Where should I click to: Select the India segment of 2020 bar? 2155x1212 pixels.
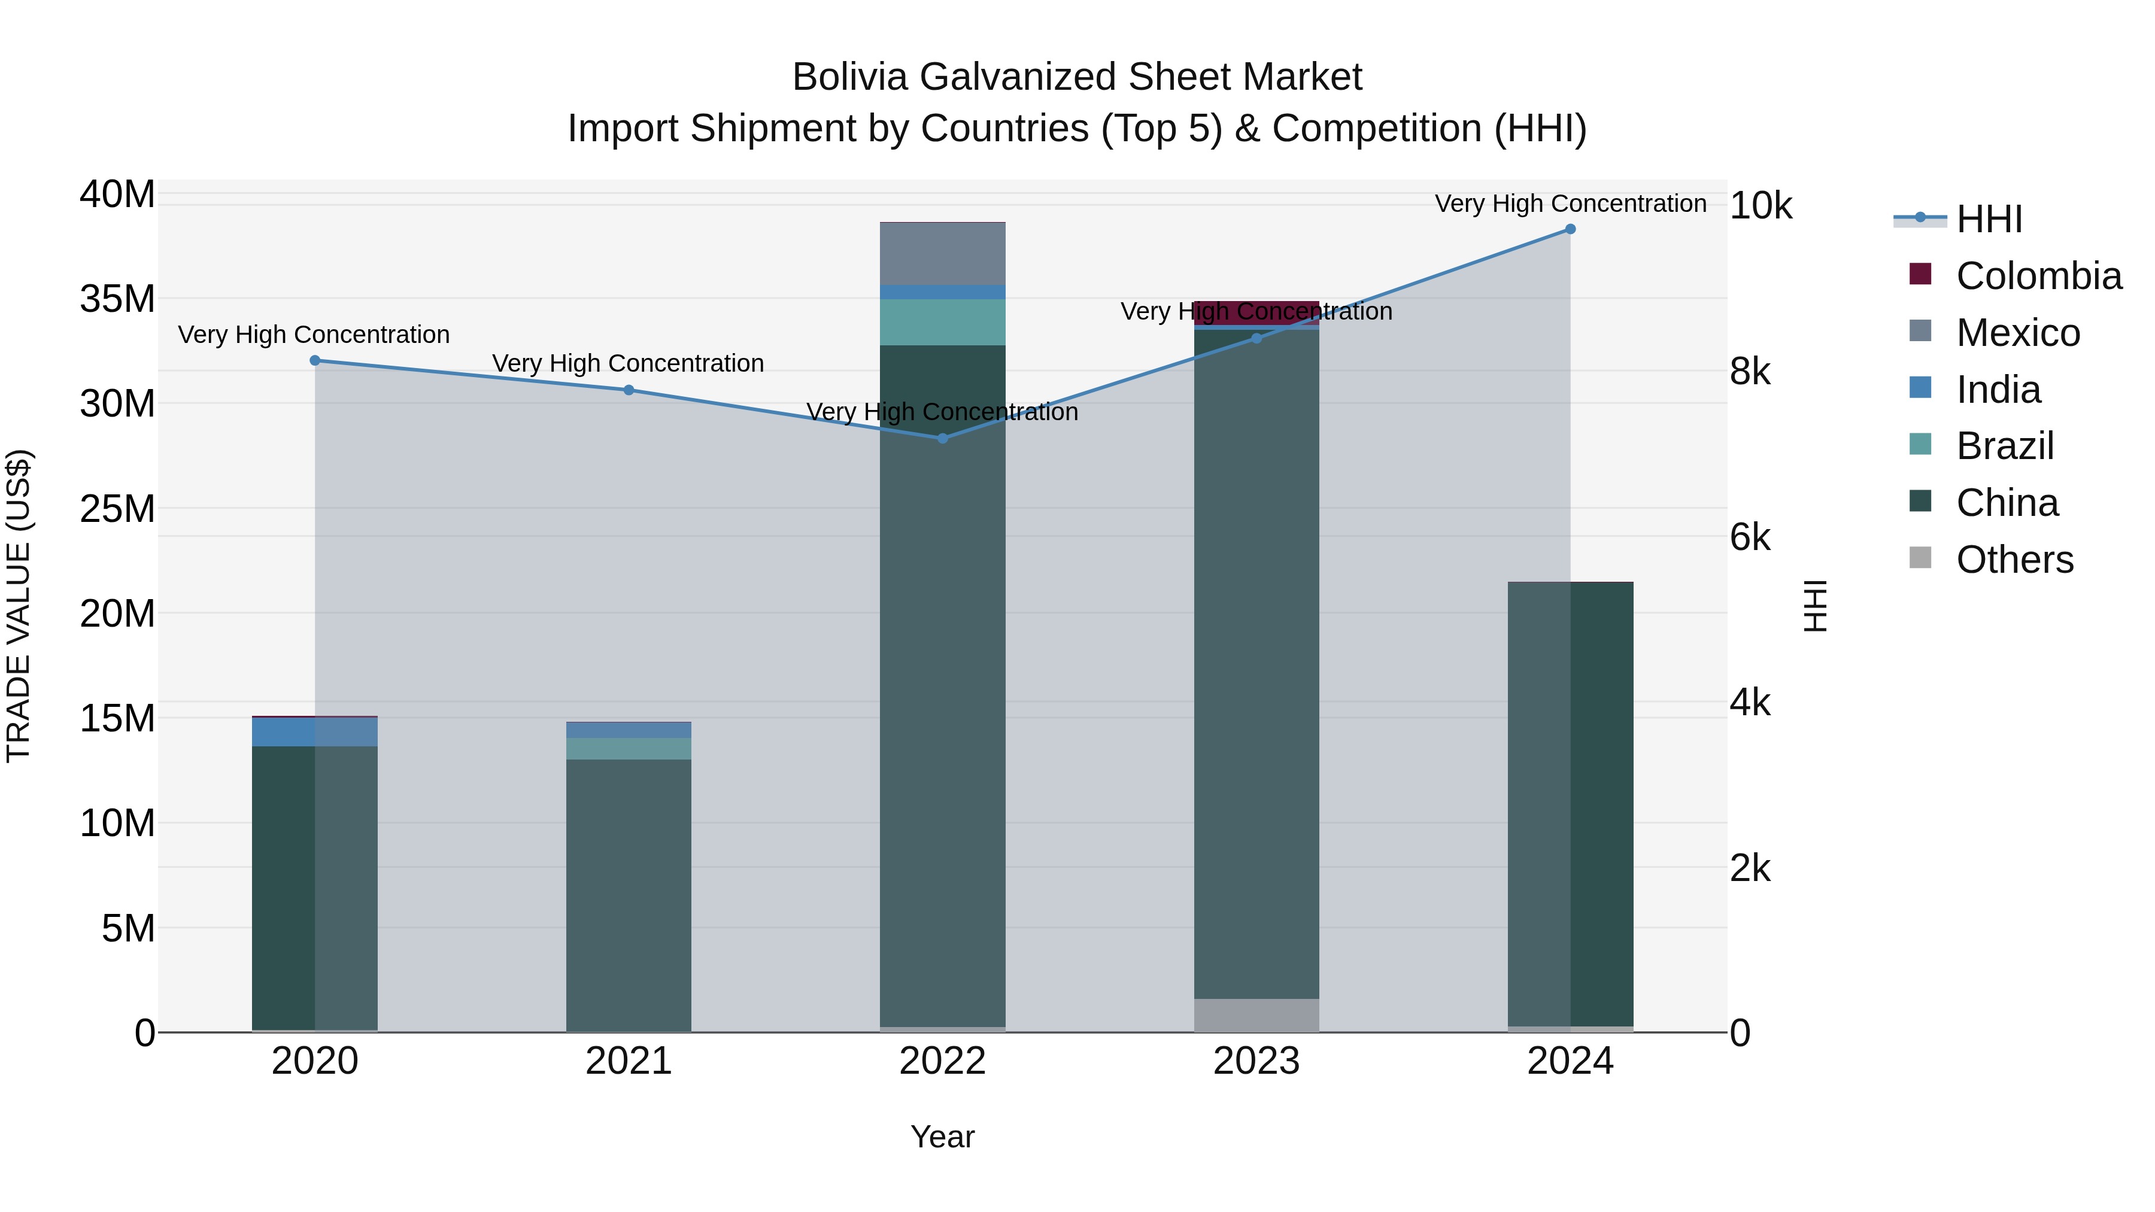point(314,732)
